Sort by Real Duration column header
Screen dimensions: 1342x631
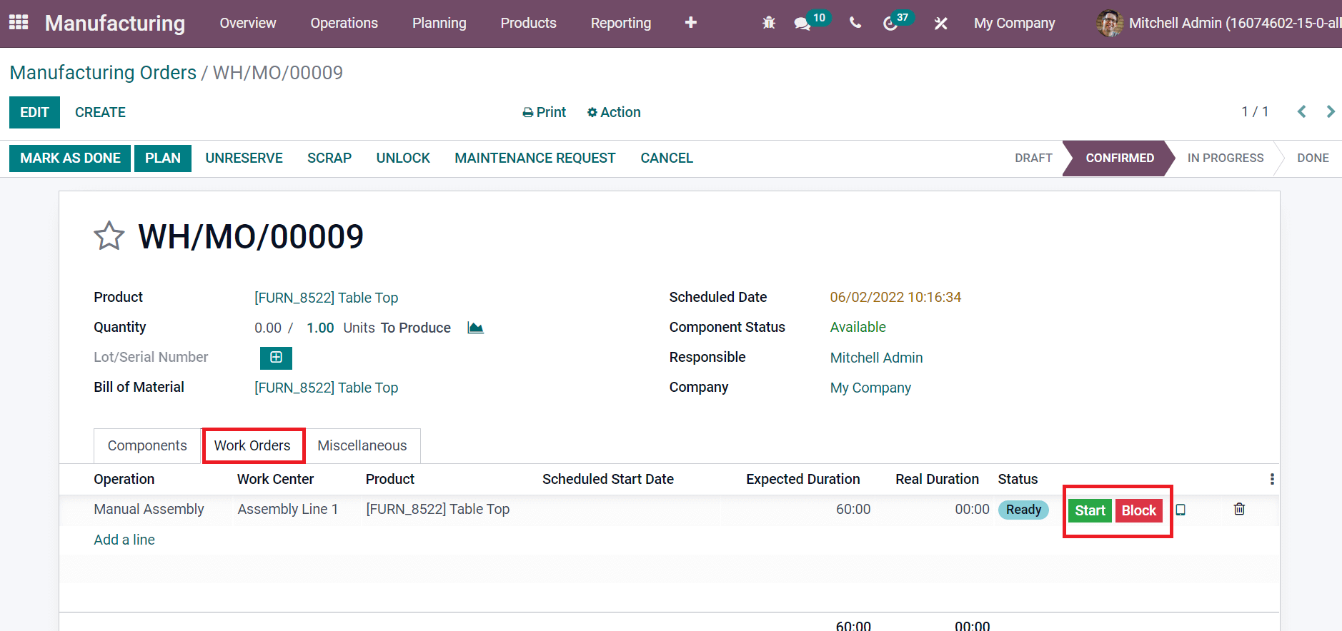938,479
